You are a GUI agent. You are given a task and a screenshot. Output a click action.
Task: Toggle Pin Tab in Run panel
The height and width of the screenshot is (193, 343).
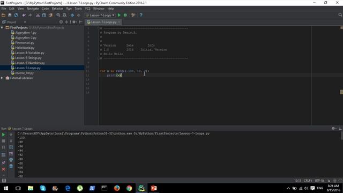point(4,163)
